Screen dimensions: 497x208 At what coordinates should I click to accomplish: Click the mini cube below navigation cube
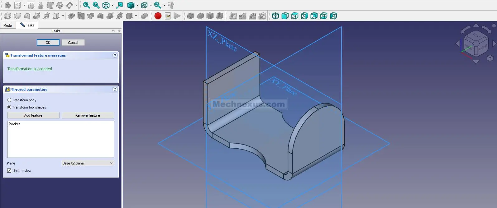[x=490, y=58]
